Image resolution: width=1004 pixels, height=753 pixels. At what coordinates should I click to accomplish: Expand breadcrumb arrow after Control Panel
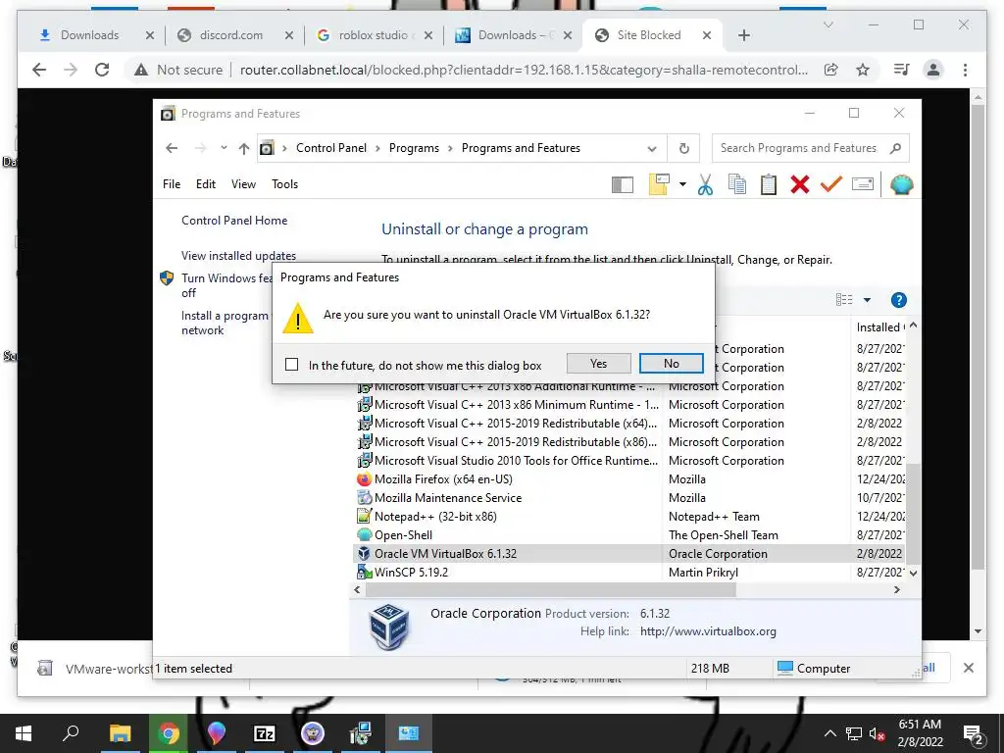377,149
